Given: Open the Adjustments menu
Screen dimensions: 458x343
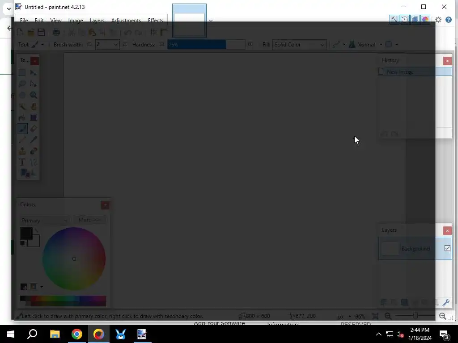Looking at the screenshot, I should [x=126, y=21].
